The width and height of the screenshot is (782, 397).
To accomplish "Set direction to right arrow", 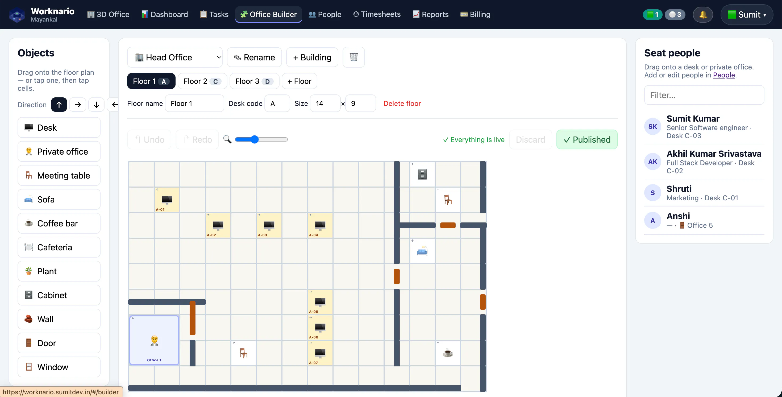I will (78, 105).
